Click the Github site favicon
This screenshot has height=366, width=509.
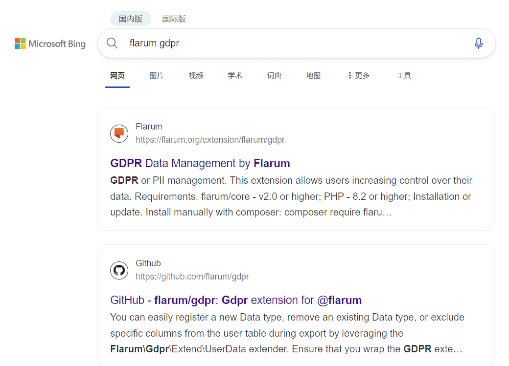click(x=119, y=270)
